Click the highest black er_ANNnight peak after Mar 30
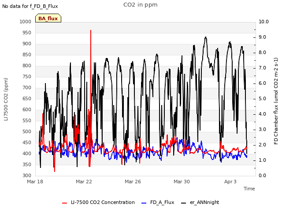Viewport: 282px width, 211px height. 206,37
